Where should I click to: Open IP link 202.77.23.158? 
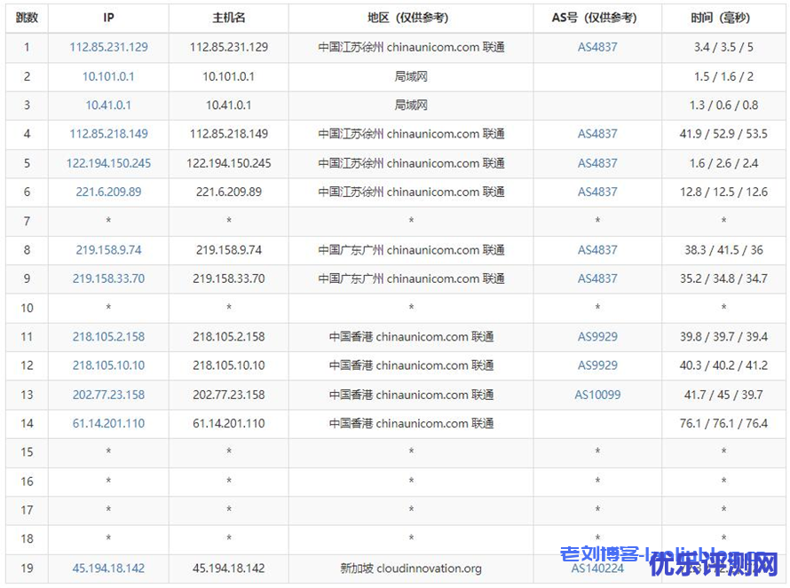(x=108, y=395)
